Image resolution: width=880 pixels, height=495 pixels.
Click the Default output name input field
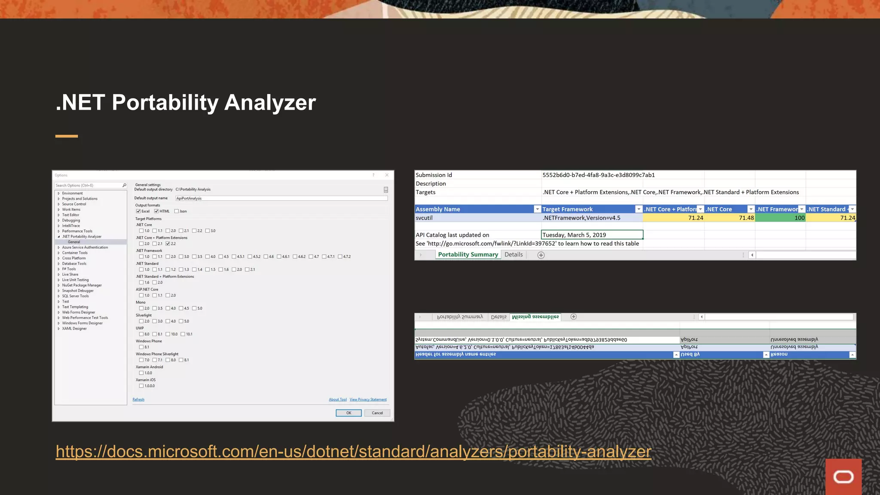(x=281, y=198)
